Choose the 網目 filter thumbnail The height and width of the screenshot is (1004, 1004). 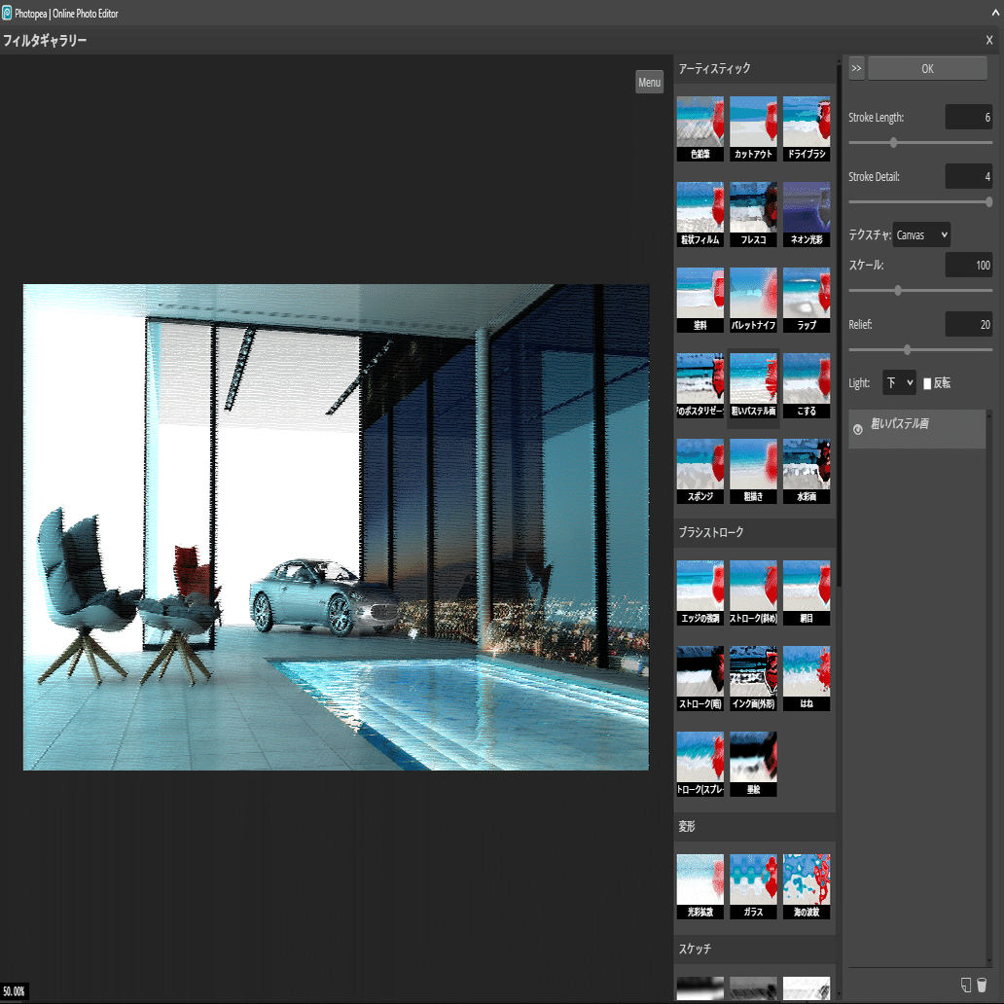807,592
